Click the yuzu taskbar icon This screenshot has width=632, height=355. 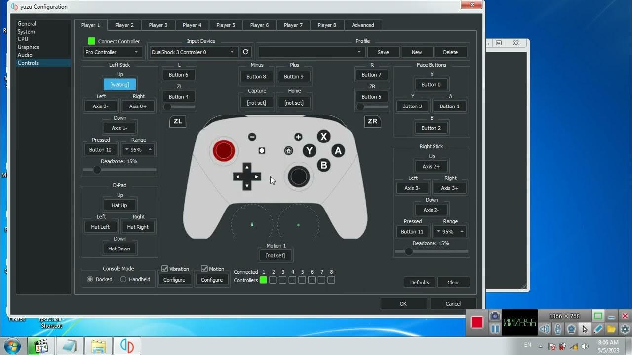127,346
